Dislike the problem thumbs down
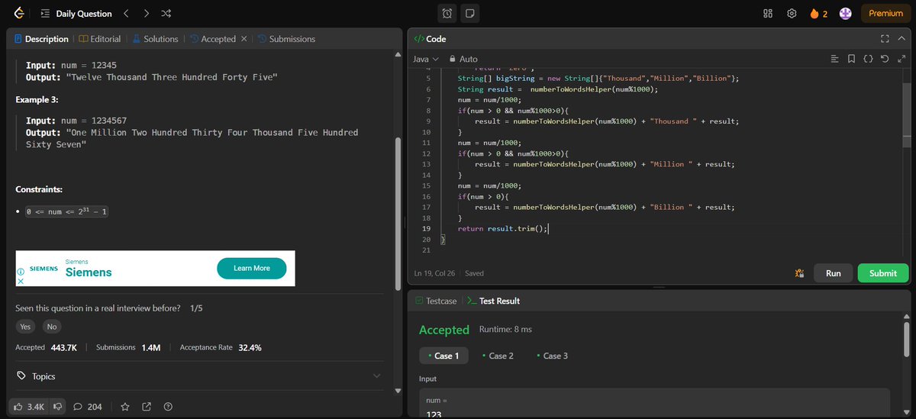The image size is (916, 419). pyautogui.click(x=58, y=407)
